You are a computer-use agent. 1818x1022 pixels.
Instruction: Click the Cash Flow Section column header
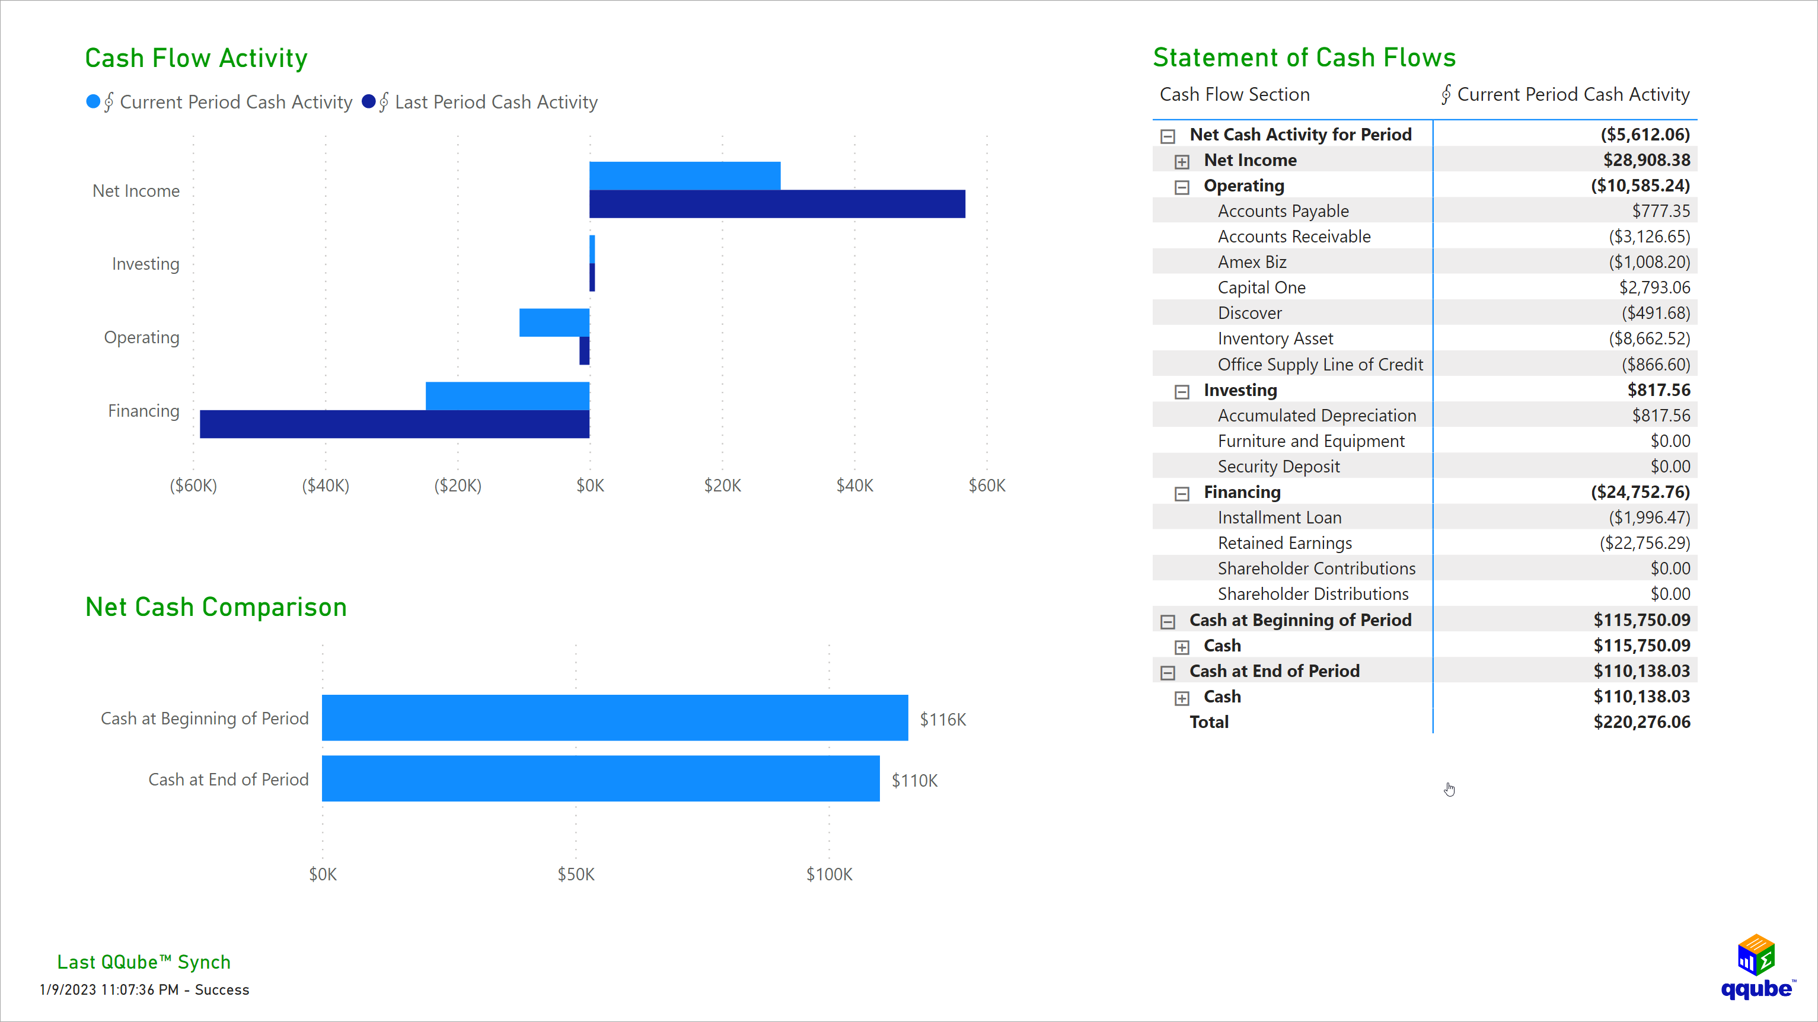click(1235, 94)
